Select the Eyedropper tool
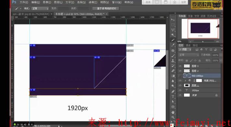The width and height of the screenshot is (231, 127). 173,45
